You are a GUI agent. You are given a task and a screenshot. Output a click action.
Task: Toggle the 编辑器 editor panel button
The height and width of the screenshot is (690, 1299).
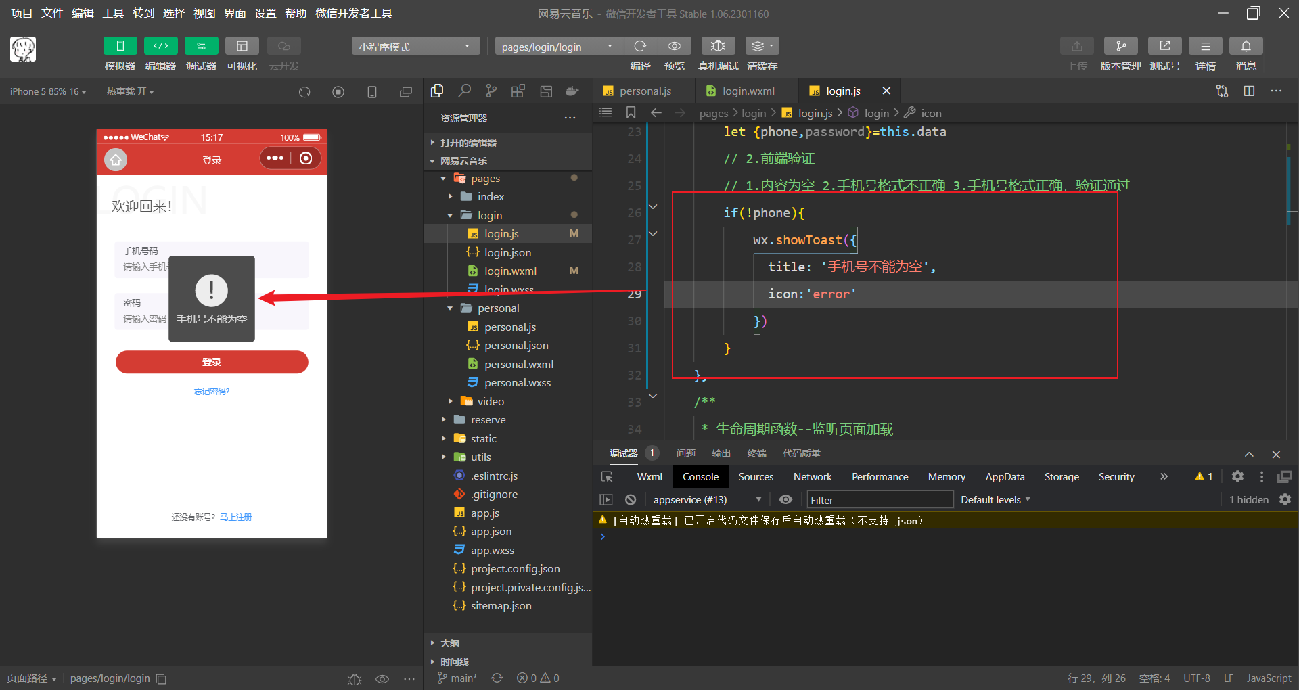(x=160, y=46)
